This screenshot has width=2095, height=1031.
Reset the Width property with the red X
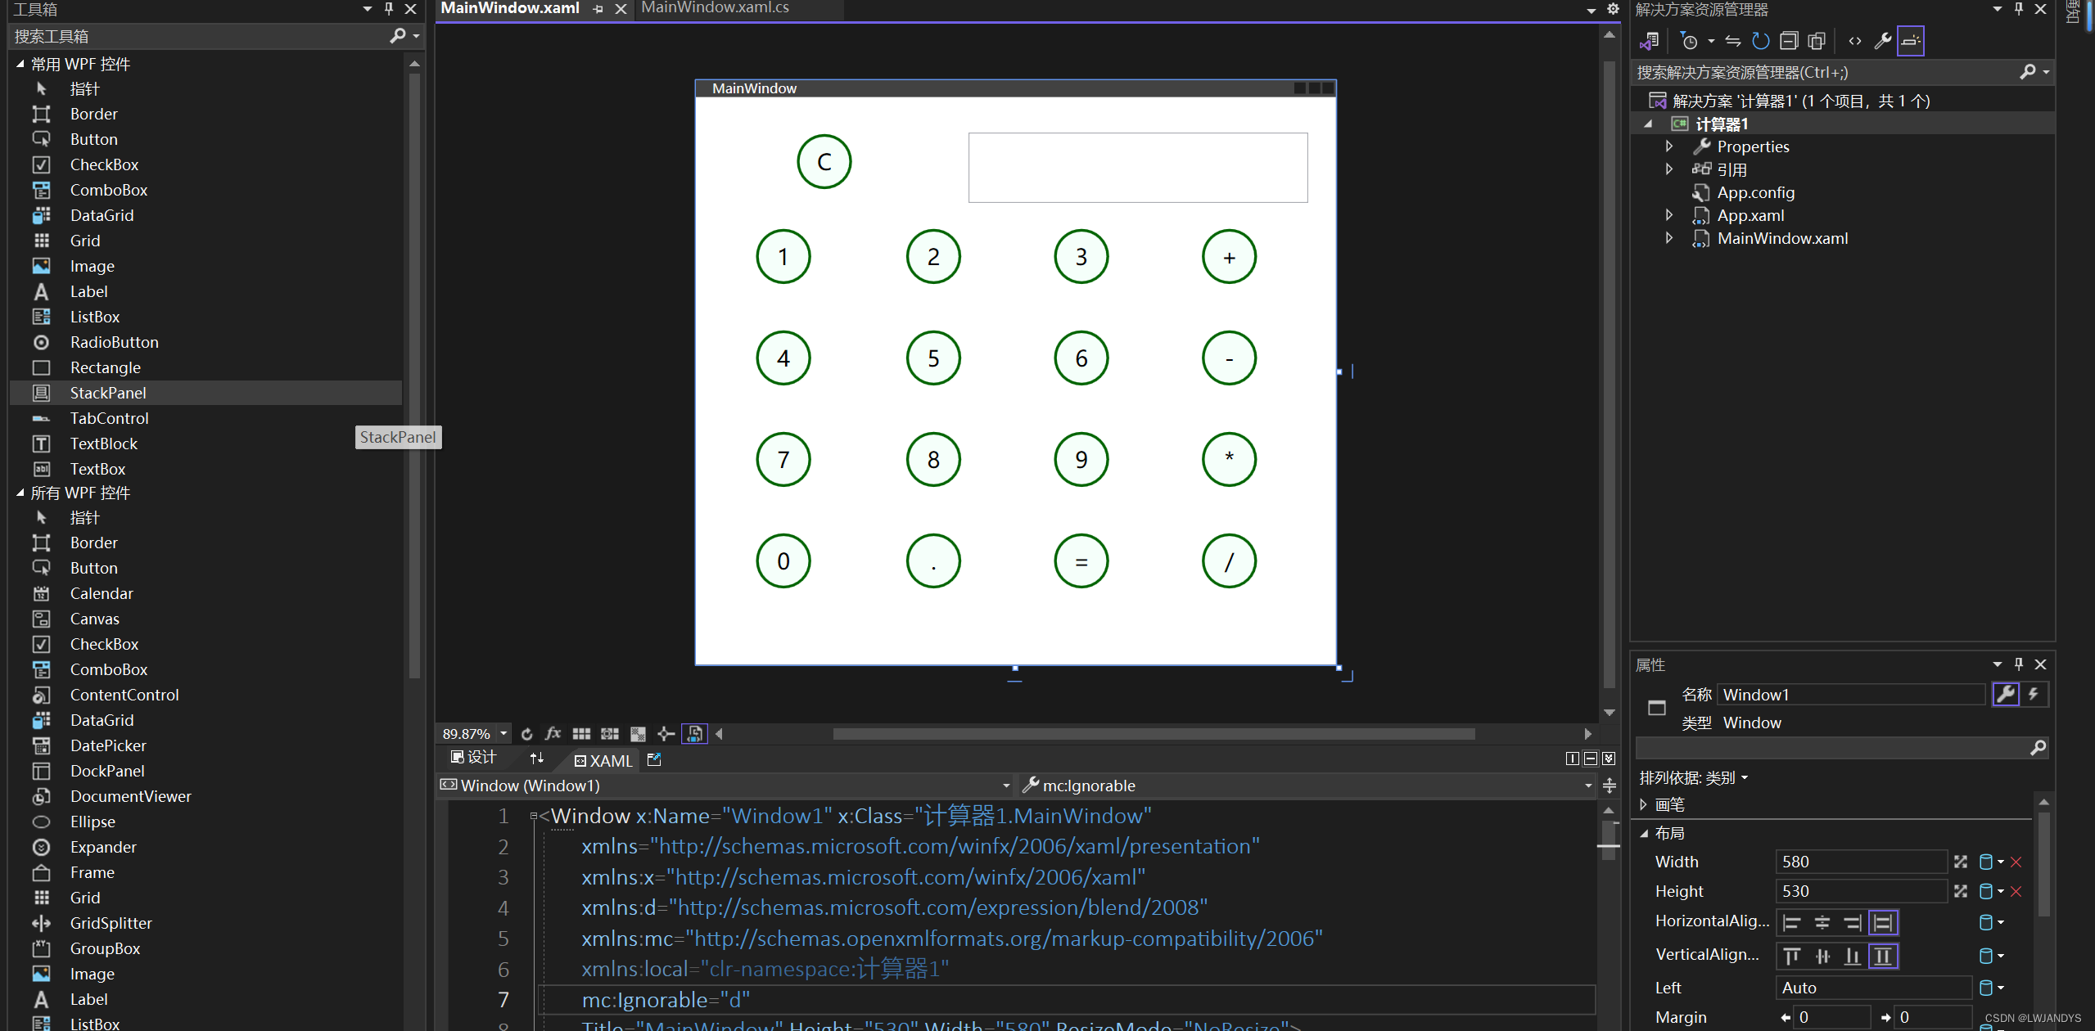(2016, 862)
